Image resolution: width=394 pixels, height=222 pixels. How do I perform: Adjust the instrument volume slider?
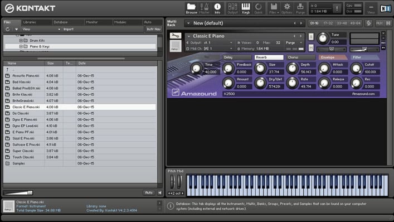tap(364, 49)
